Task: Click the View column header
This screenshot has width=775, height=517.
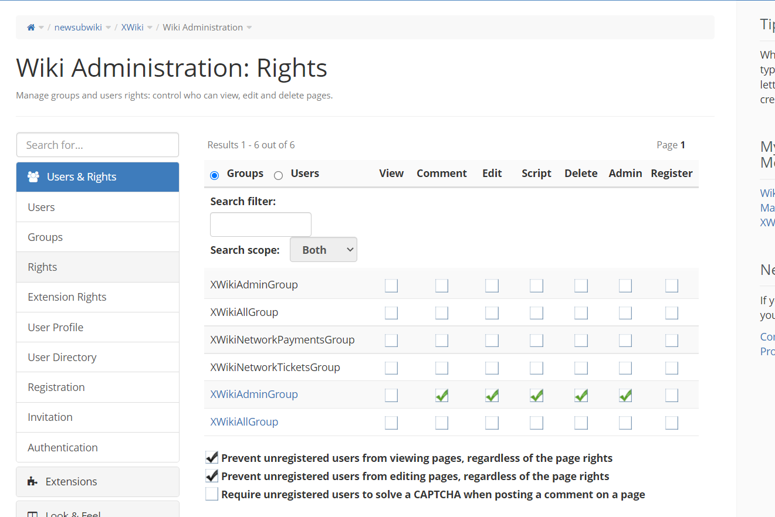Action: pos(391,174)
